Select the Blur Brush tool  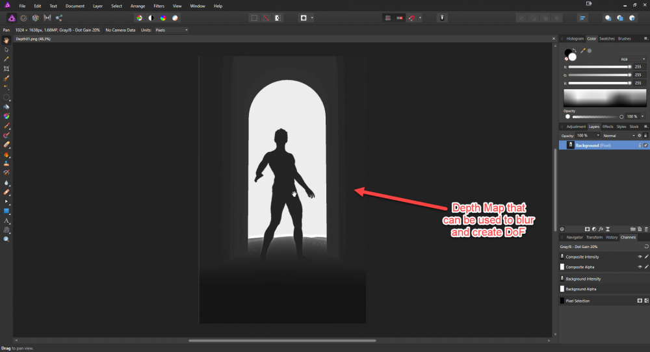6,182
